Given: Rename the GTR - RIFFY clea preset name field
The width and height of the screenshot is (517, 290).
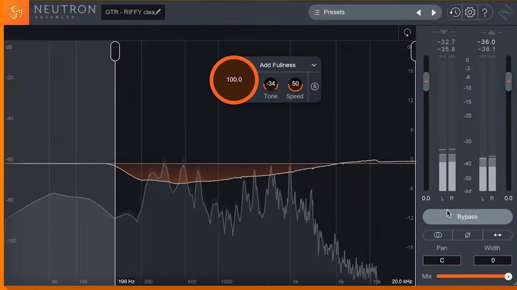Looking at the screenshot, I should click(x=133, y=12).
